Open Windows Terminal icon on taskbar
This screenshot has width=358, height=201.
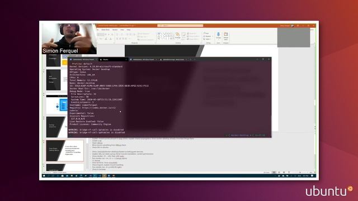[x=95, y=176]
